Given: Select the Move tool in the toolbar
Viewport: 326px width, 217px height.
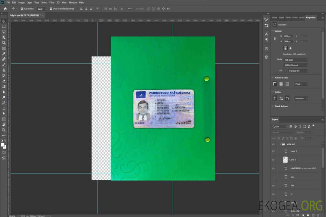Looking at the screenshot, I should point(4,21).
